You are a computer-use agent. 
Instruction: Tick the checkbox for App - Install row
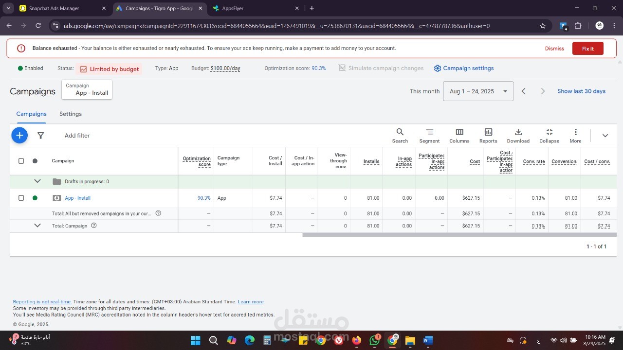point(21,198)
